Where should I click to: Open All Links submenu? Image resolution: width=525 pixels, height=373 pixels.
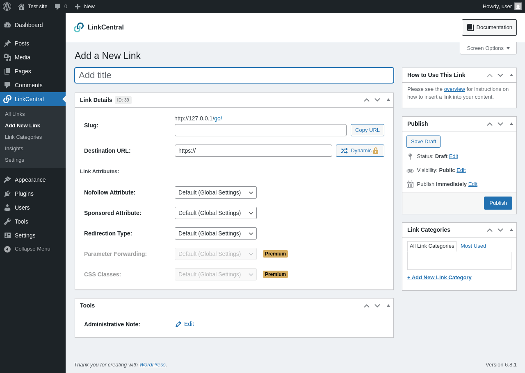click(x=33, y=114)
